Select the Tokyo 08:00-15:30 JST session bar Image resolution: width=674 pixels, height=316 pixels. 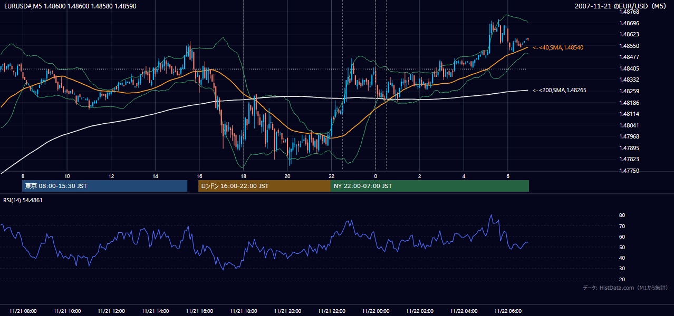[105, 186]
